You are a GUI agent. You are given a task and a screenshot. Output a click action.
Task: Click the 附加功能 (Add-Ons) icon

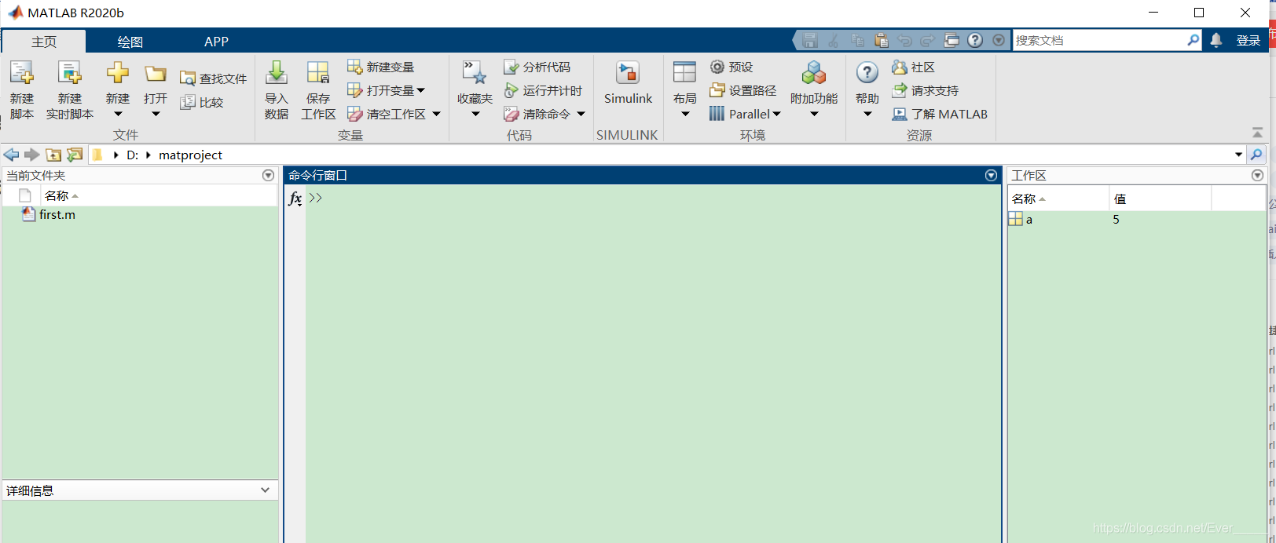point(814,73)
